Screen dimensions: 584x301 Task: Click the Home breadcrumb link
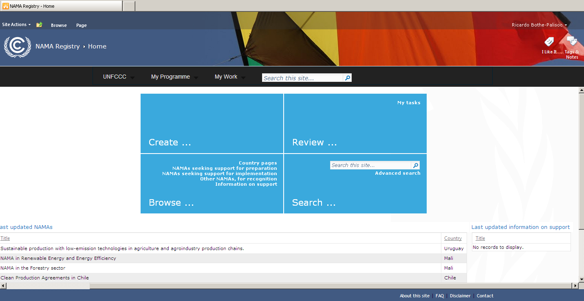(97, 46)
